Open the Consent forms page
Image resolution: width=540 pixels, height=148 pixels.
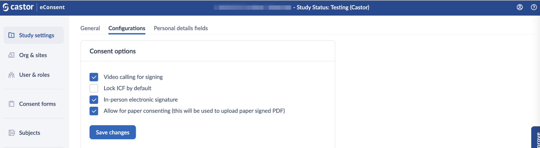37,104
